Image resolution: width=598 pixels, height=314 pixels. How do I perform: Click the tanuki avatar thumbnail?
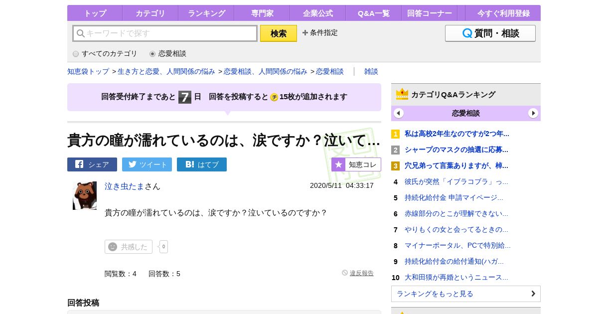tap(85, 195)
